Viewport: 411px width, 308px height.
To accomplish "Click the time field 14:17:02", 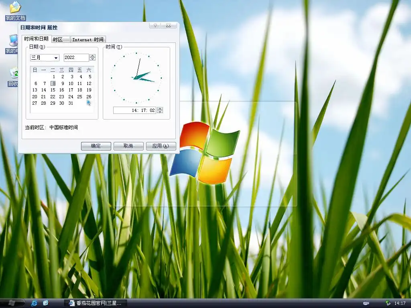I will click(x=134, y=110).
